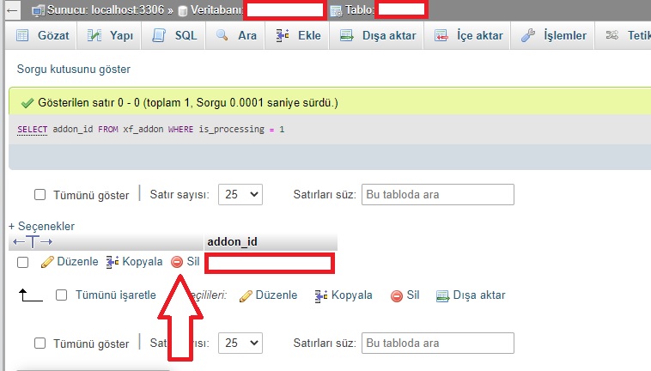Open the Dışa aktar export tab
Image resolution: width=651 pixels, height=371 pixels.
377,36
